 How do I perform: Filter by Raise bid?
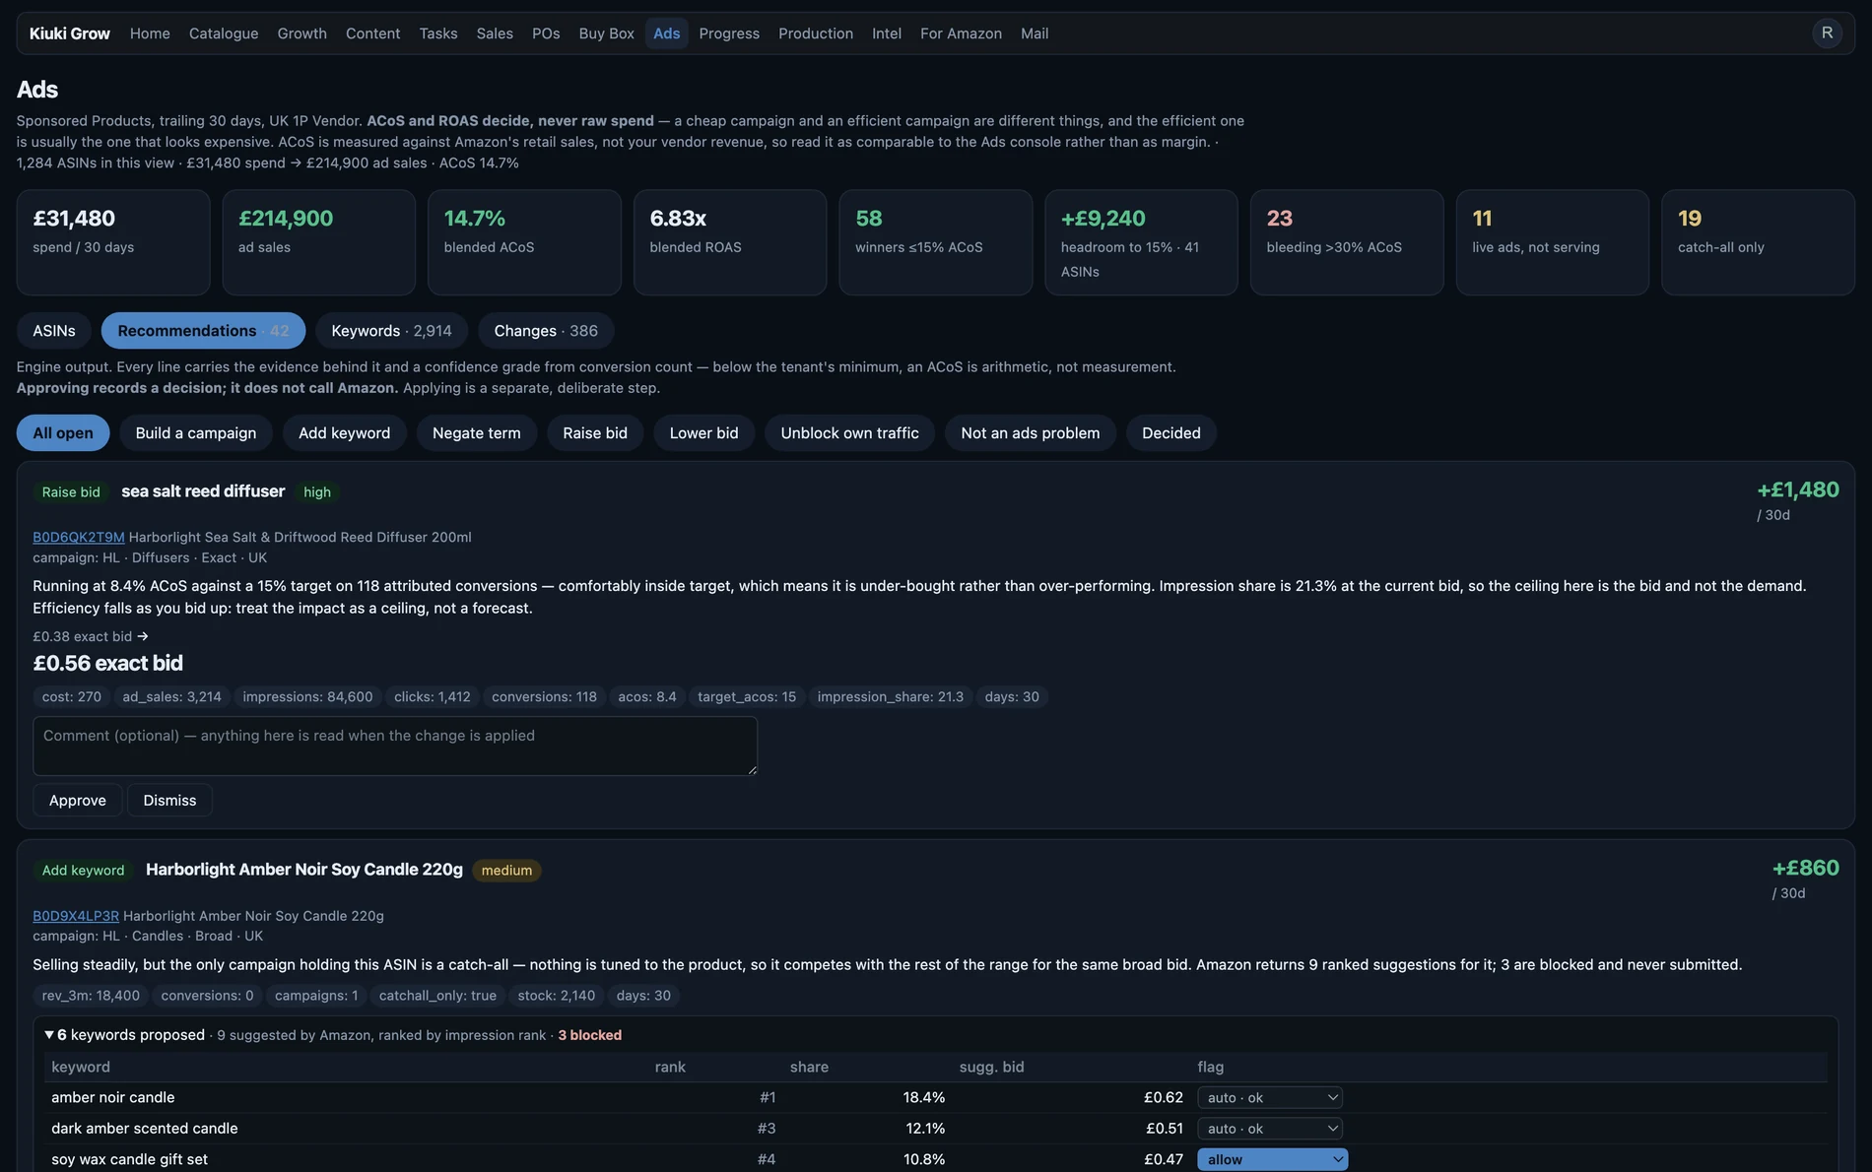pos(595,432)
